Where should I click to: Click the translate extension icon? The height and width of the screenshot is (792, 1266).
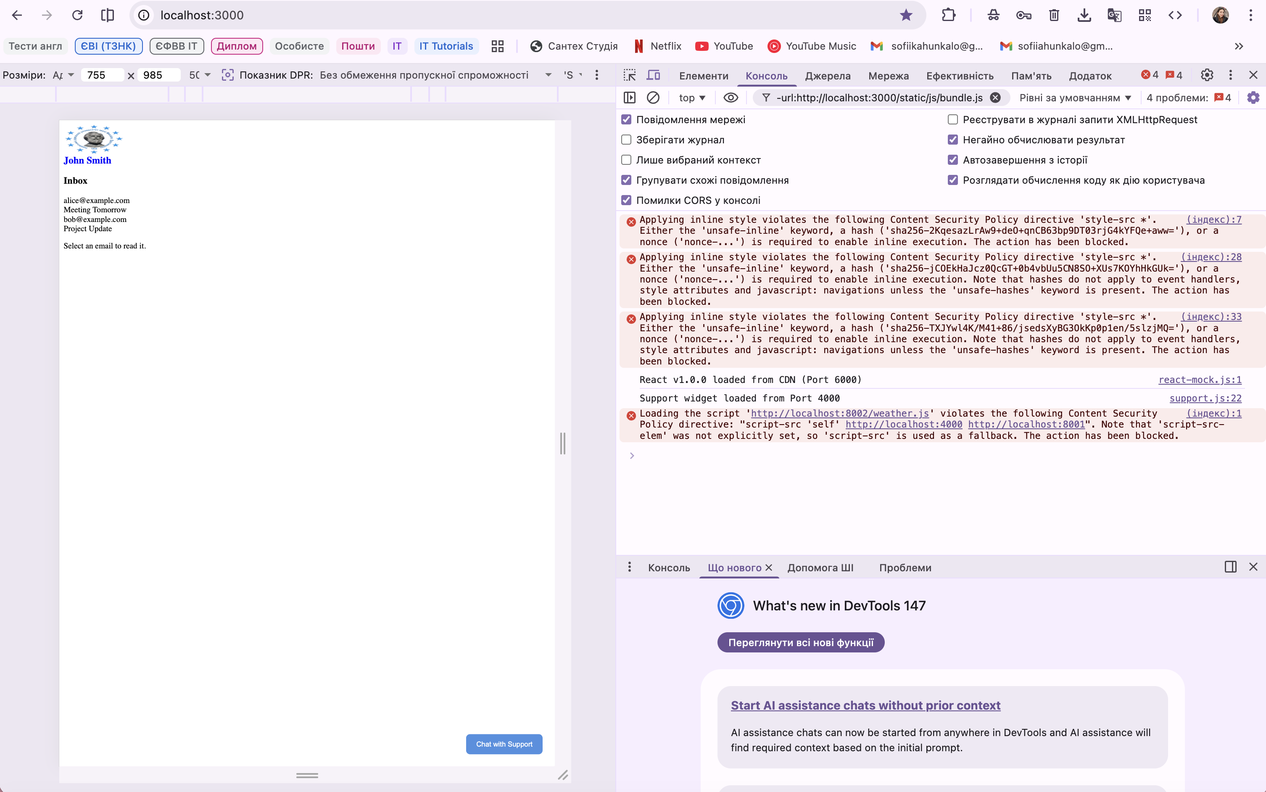pos(1114,15)
